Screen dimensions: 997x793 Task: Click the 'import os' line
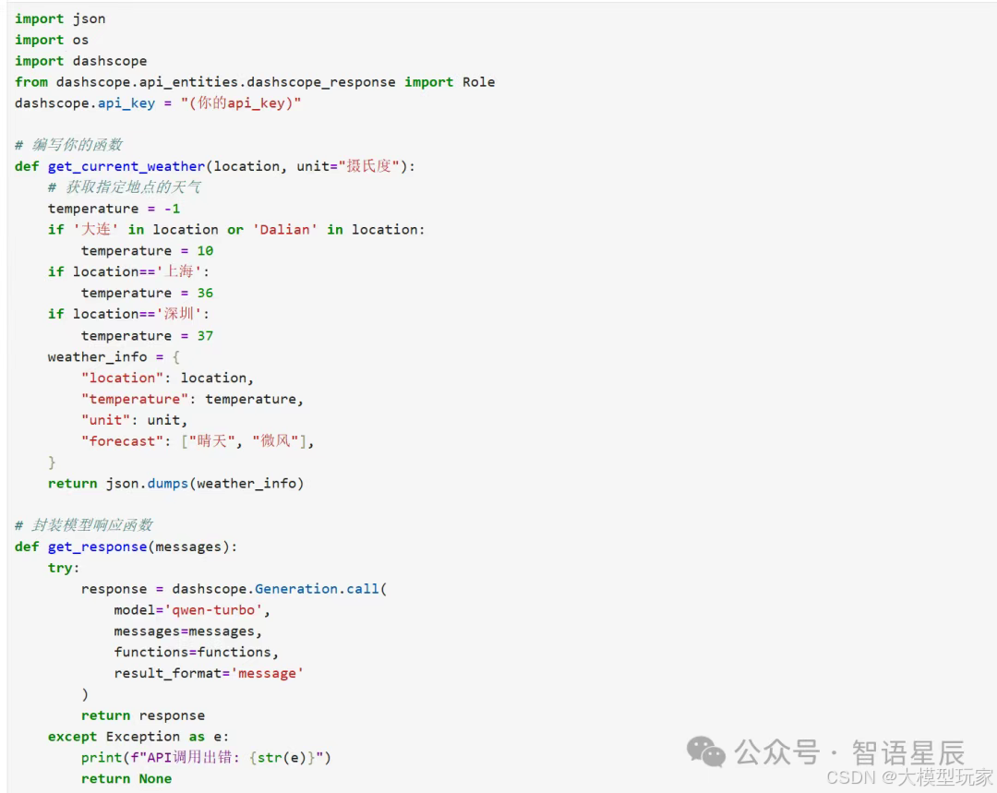coord(52,40)
